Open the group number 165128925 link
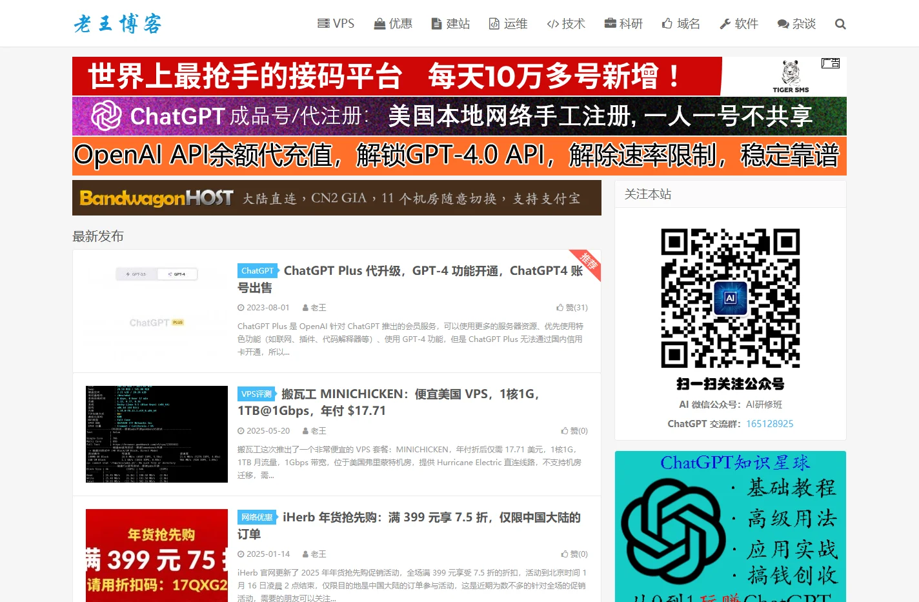The image size is (919, 602). (770, 424)
